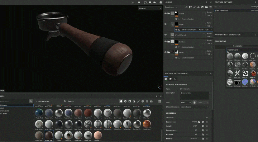This screenshot has height=142, width=258.
Task: Add a fill layer using the bucket icon
Action: point(199,7)
